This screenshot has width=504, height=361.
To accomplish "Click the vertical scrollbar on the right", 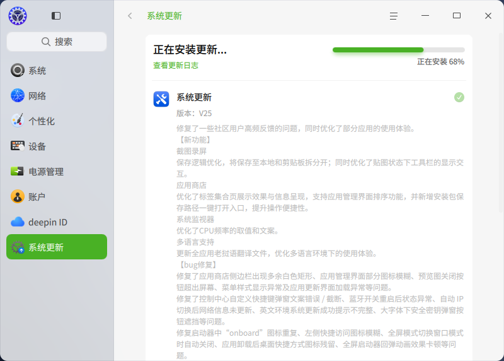I will pos(501,122).
